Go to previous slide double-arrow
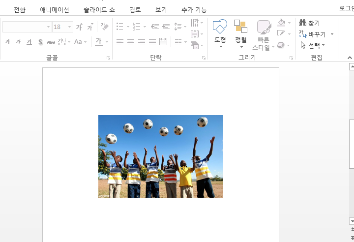 coord(352,230)
